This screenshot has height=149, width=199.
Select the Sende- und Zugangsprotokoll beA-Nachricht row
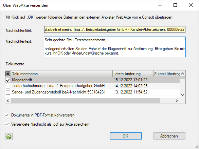click(92, 92)
